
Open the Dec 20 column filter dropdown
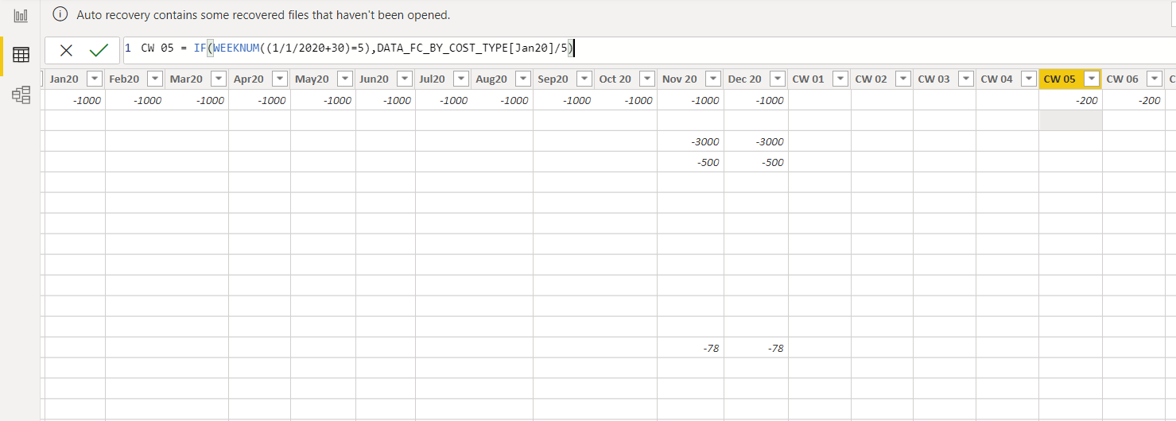pos(777,79)
